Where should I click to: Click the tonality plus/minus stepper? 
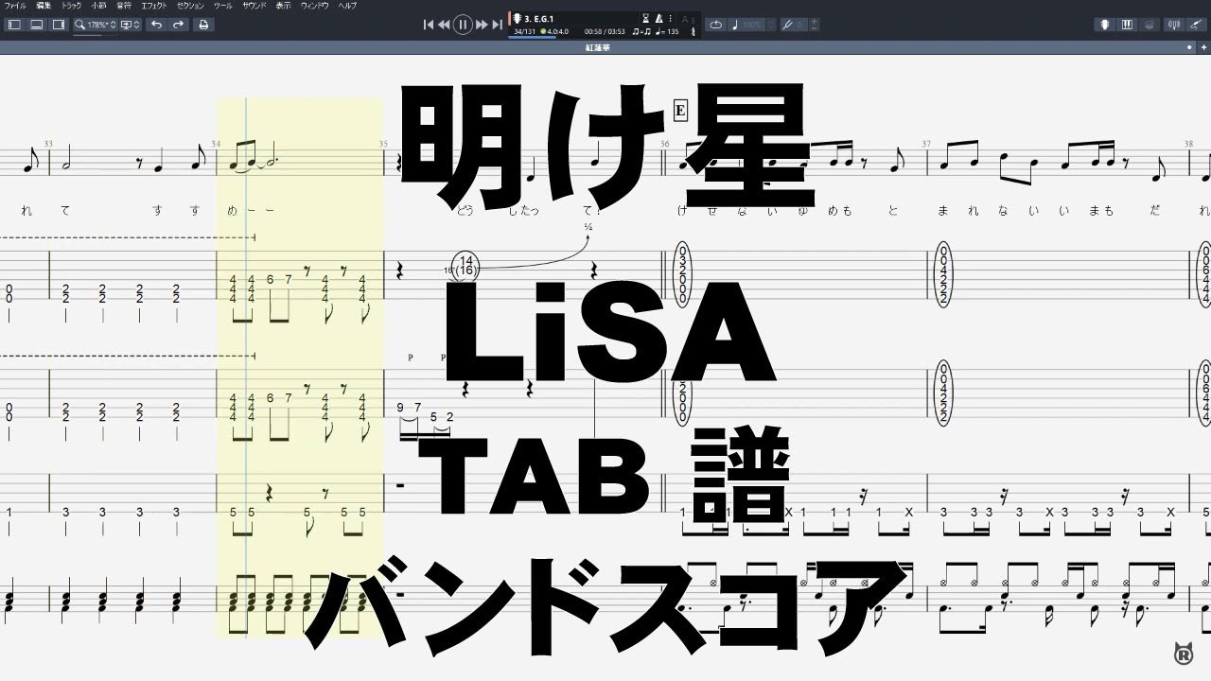[815, 25]
